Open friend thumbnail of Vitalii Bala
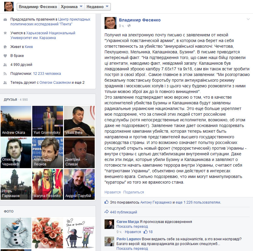 79,121
